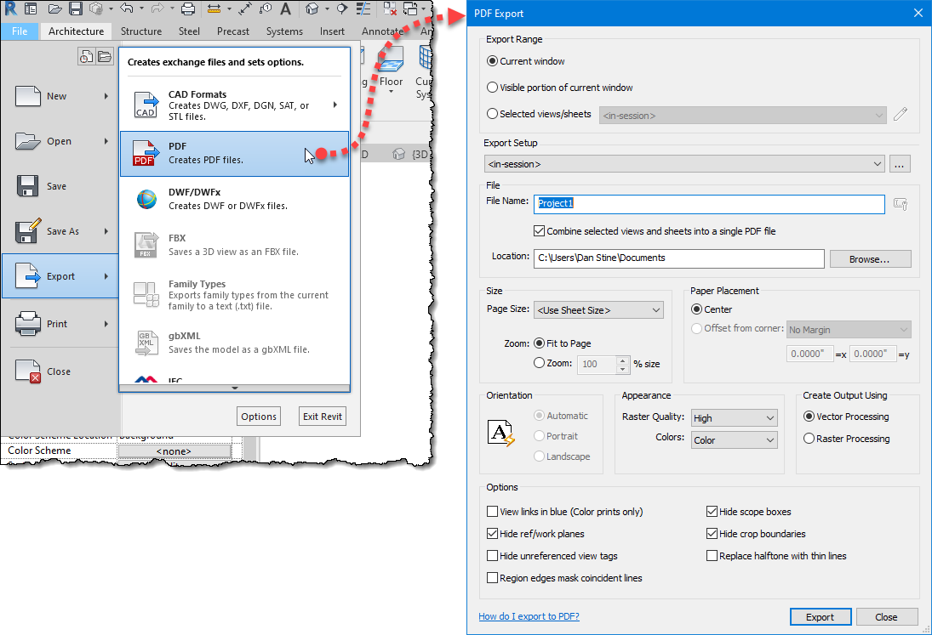The image size is (932, 635).
Task: Choose PDF in the Export menu
Action: click(234, 154)
